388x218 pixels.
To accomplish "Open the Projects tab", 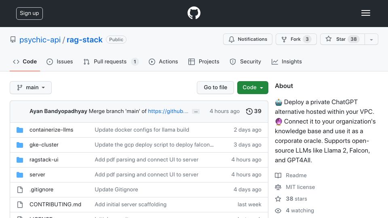I will 204,61.
